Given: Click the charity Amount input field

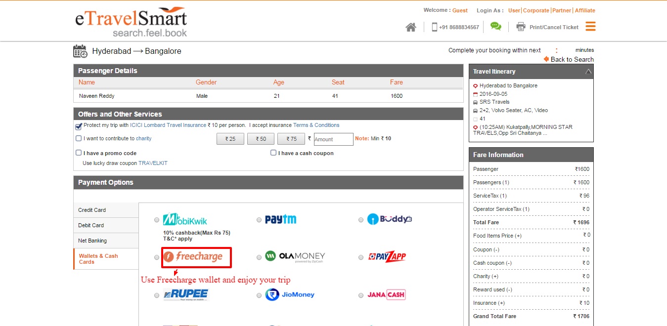Looking at the screenshot, I should pos(333,139).
